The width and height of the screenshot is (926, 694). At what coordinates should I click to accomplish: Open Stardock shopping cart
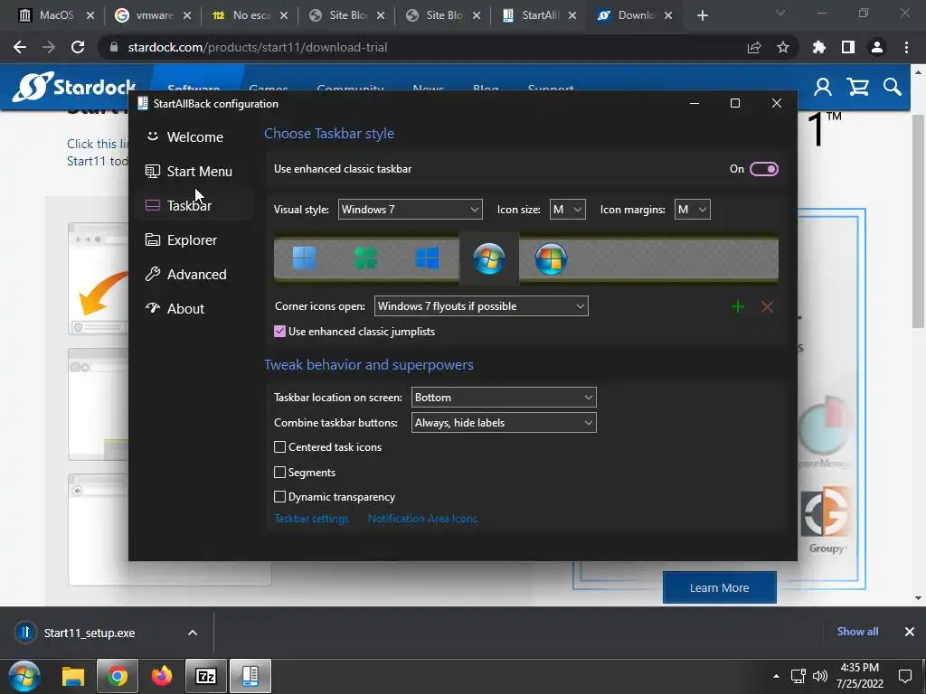point(857,88)
